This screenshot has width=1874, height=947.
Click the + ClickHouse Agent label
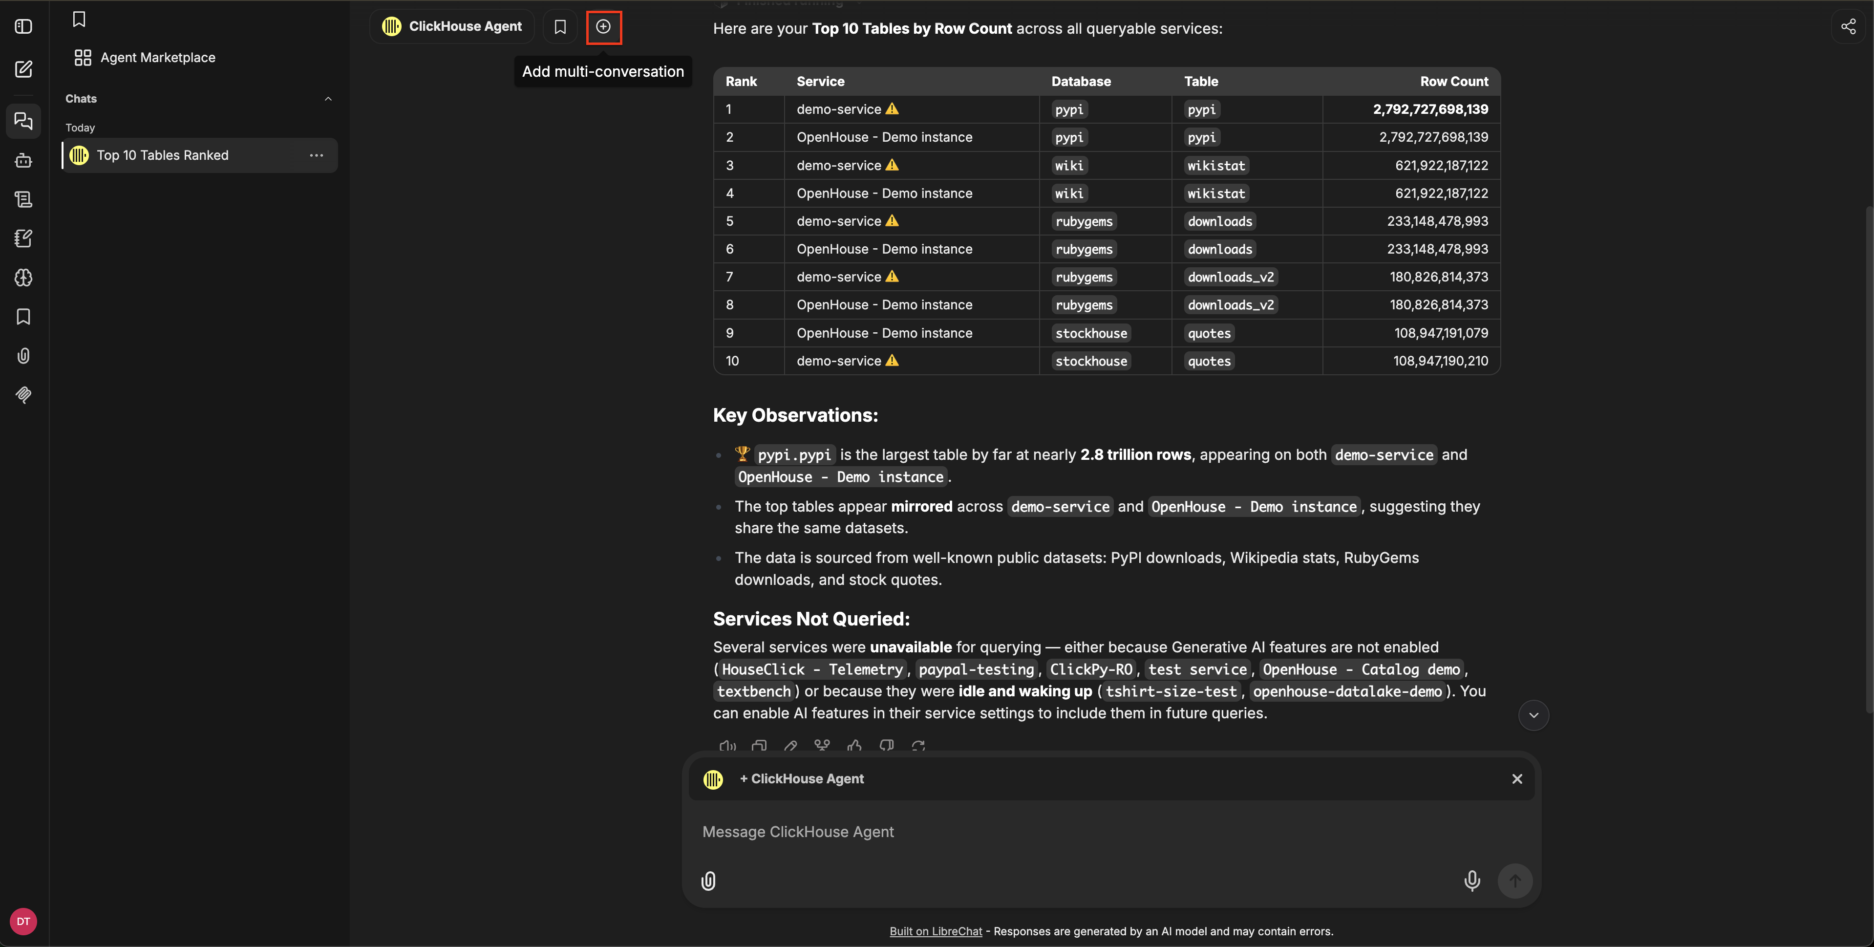tap(802, 779)
